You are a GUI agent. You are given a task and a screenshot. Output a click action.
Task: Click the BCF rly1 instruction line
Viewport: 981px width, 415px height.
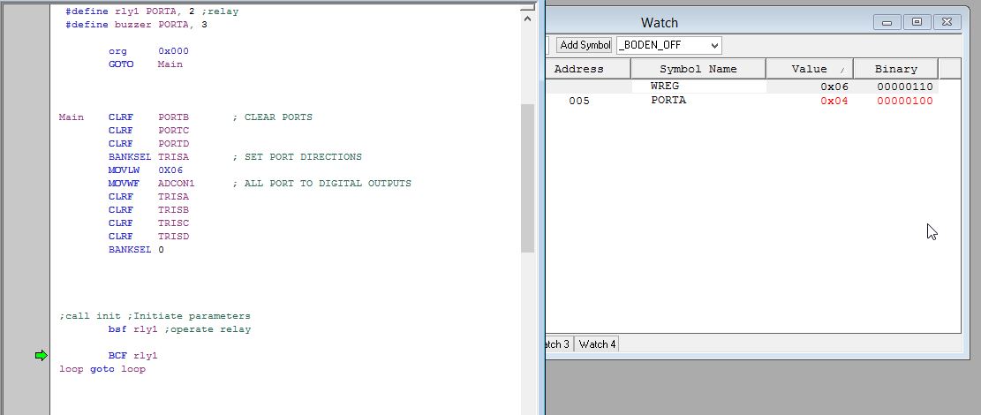click(x=132, y=356)
